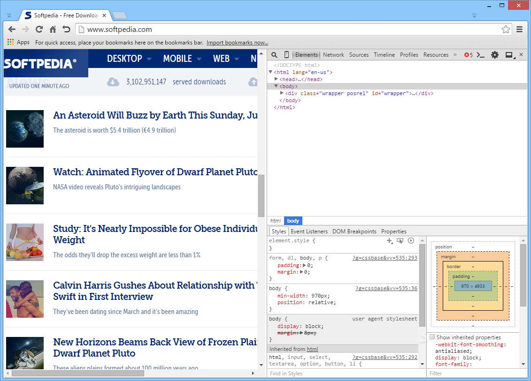The width and height of the screenshot is (531, 381).
Task: Click the Import bookmarks now link
Action: (x=238, y=43)
